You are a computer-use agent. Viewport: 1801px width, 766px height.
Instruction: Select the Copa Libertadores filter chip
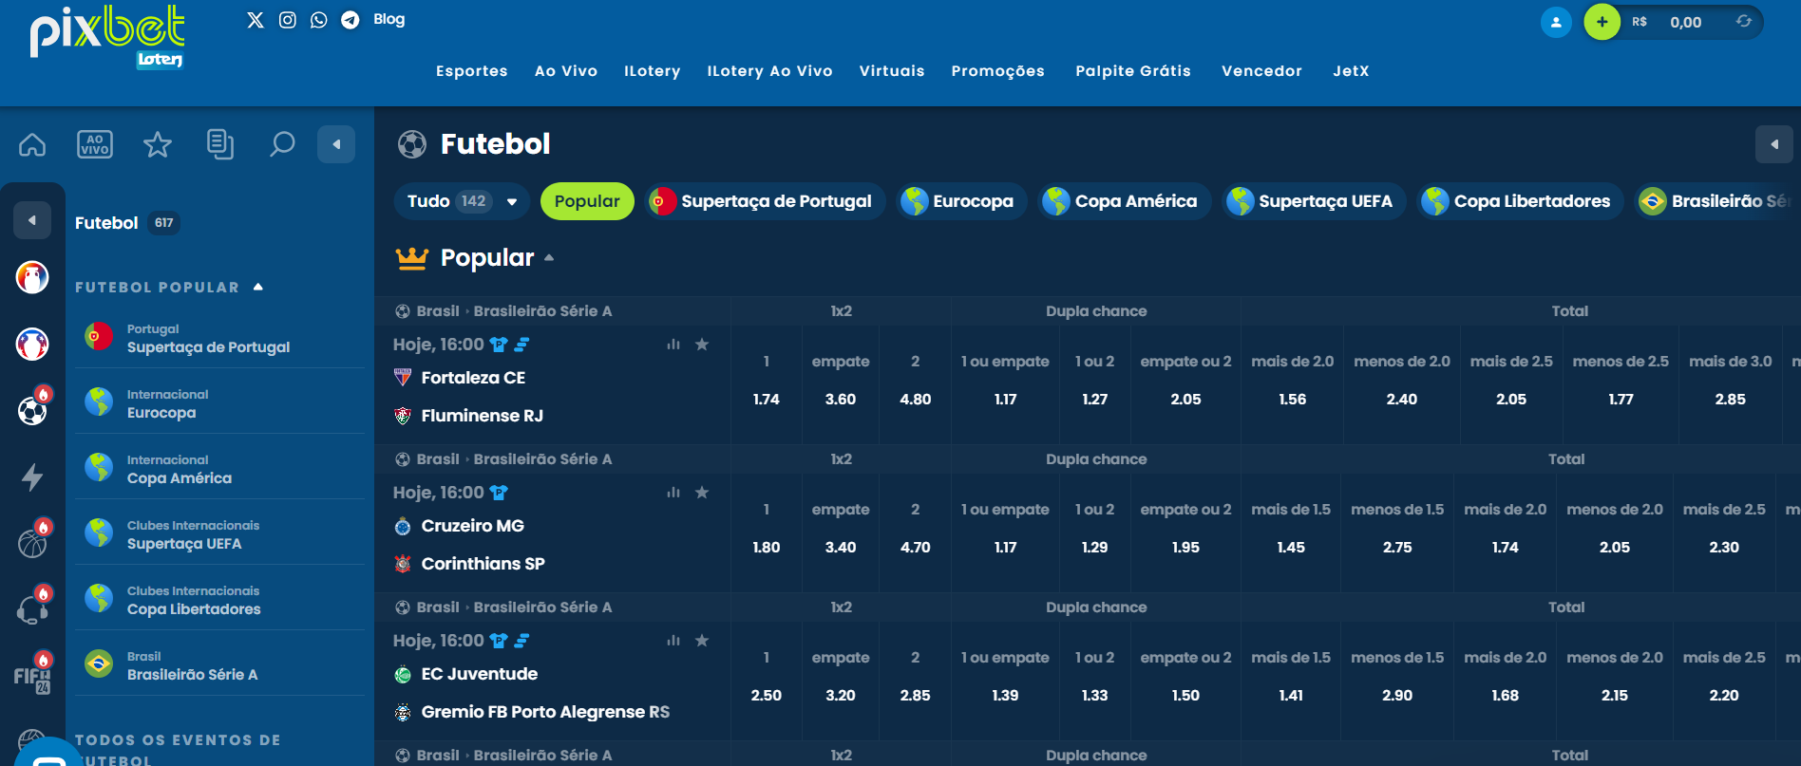[1520, 201]
